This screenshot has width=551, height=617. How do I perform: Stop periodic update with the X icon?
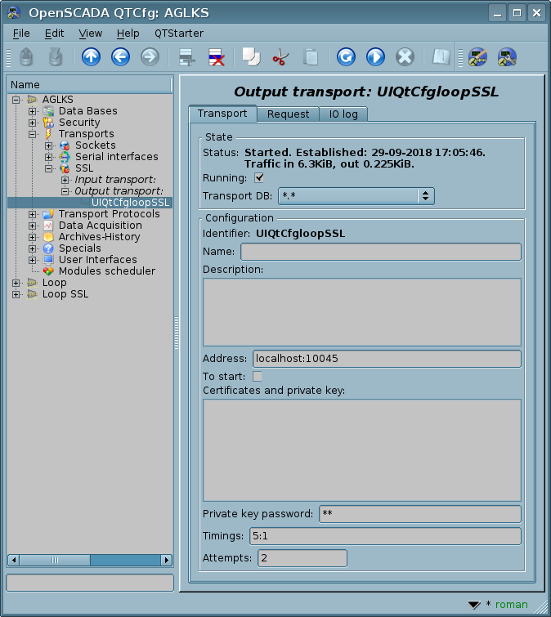pos(405,57)
